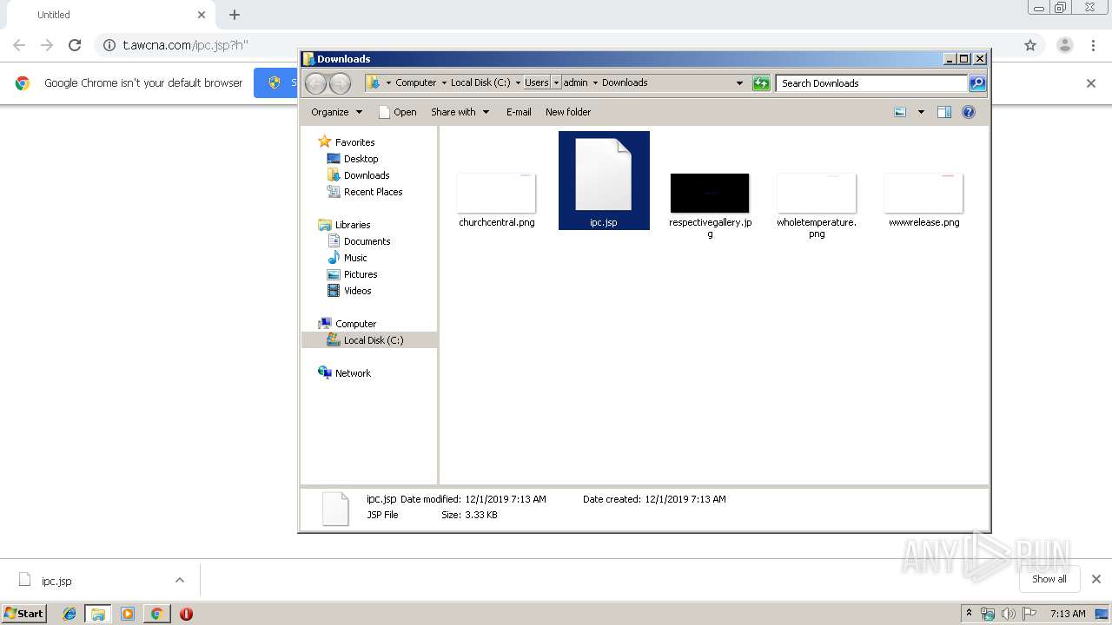Screen dimensions: 1112x625
Task: Select Libraries in navigation pane
Action: coord(353,225)
